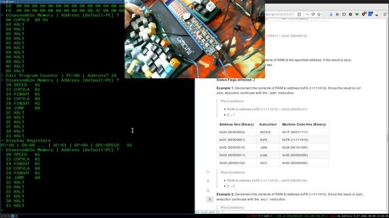This screenshot has width=389, height=218.
Task: Click the blue square extension icon
Action: click(370, 14)
